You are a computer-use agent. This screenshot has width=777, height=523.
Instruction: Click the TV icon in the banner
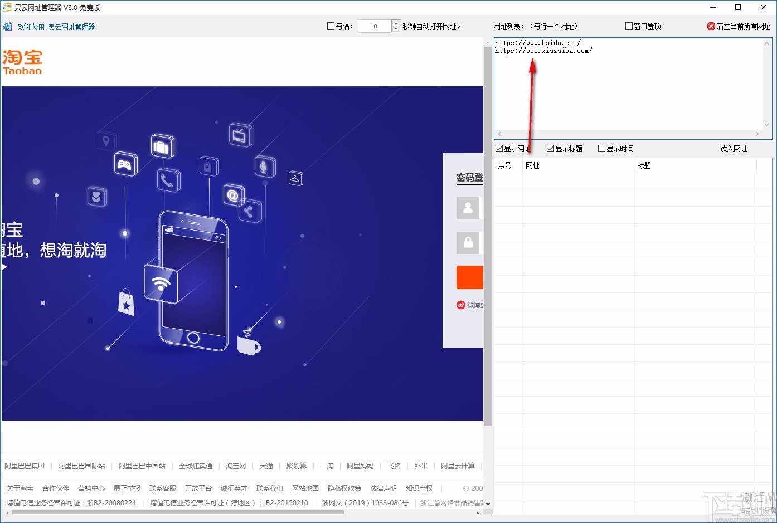tap(240, 135)
